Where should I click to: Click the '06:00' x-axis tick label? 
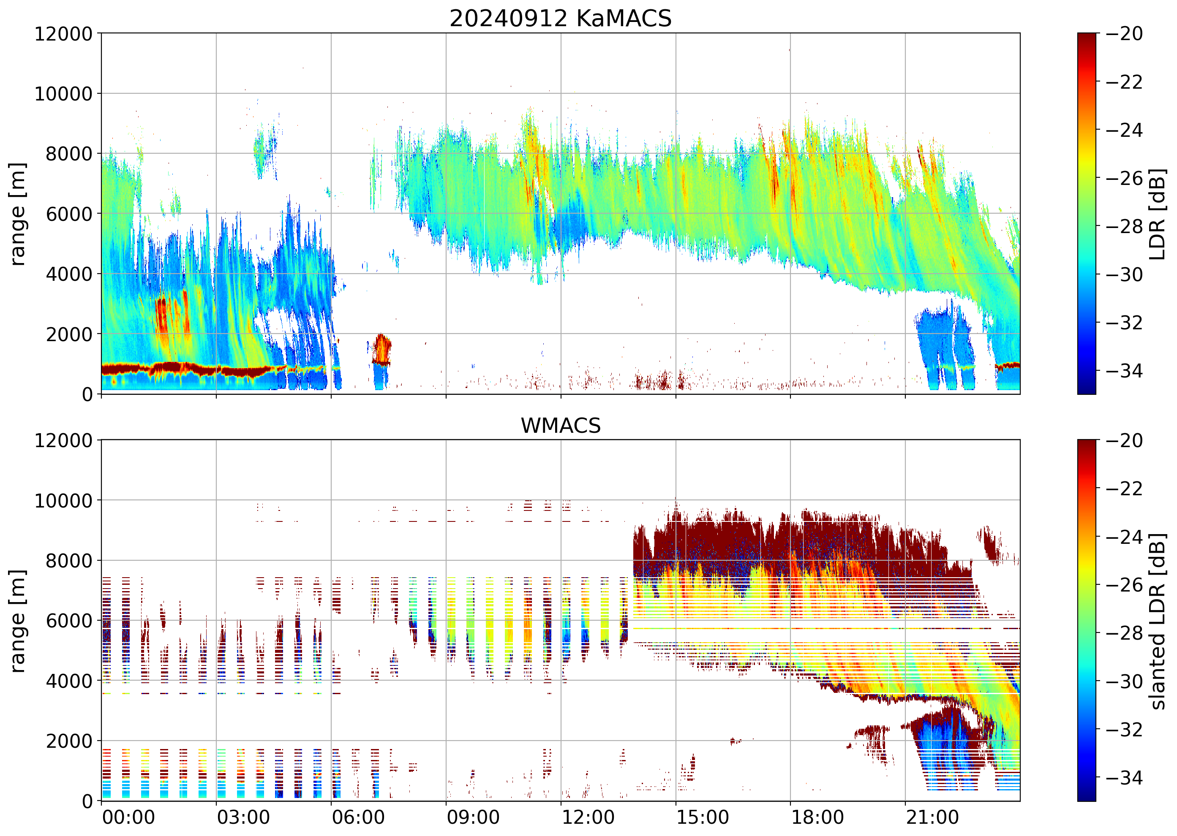358,817
